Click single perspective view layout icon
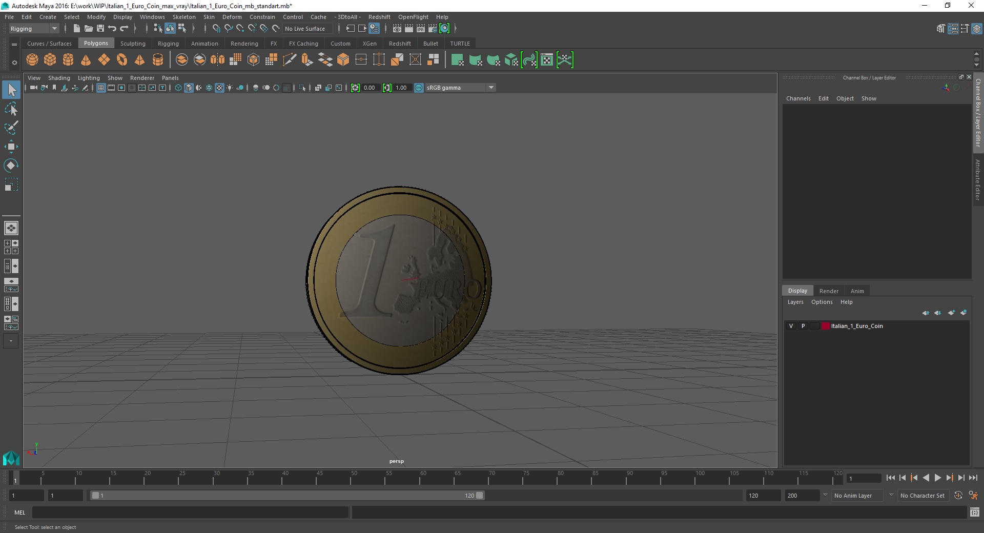984x533 pixels. click(11, 228)
